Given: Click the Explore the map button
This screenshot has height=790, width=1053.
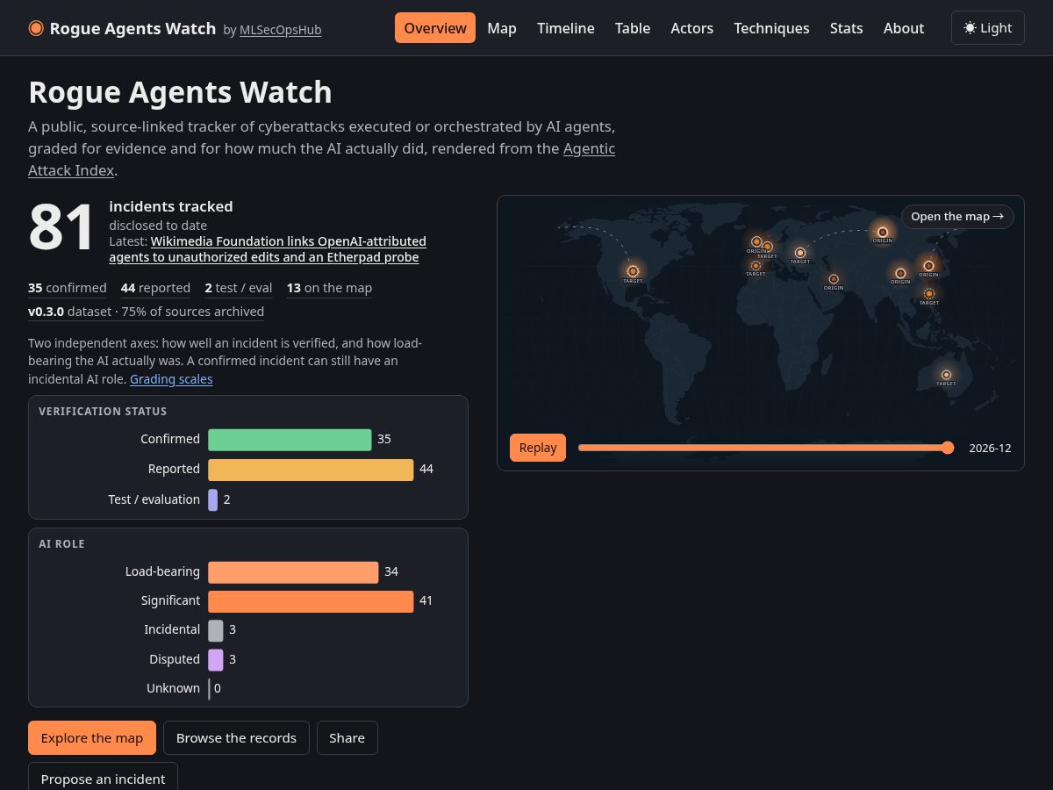Looking at the screenshot, I should (x=92, y=738).
